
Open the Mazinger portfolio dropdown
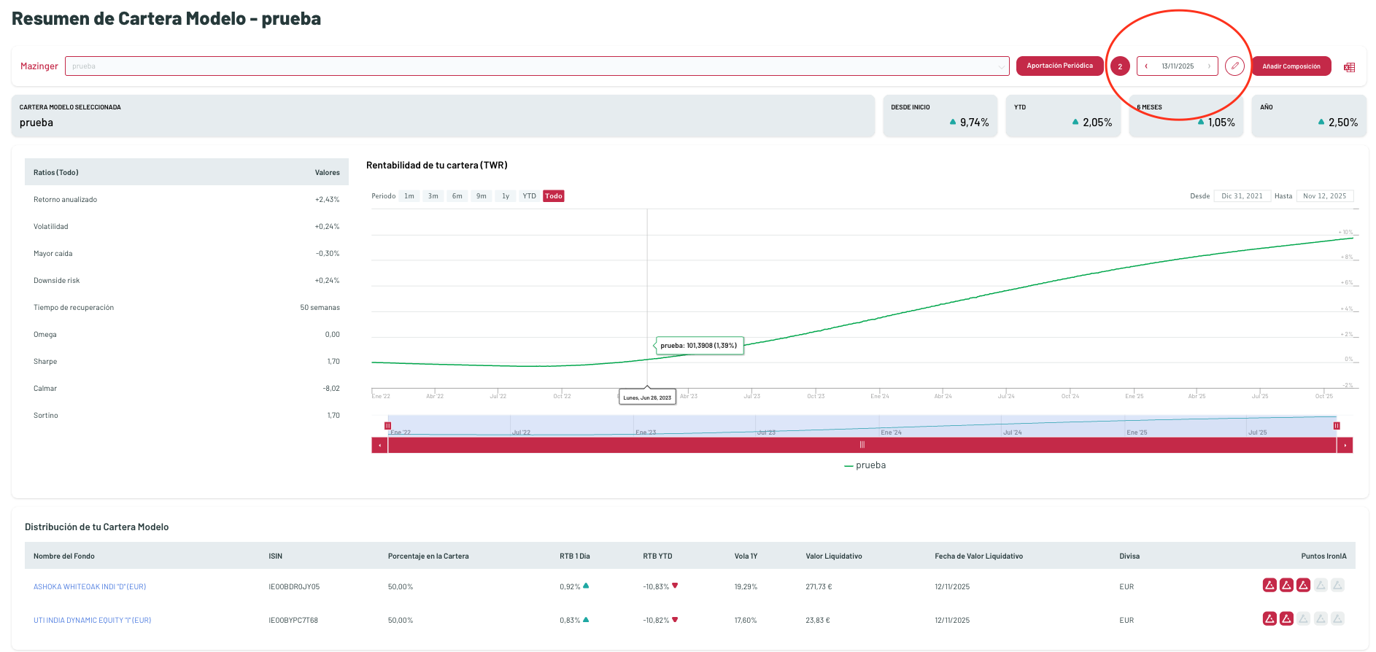[537, 66]
